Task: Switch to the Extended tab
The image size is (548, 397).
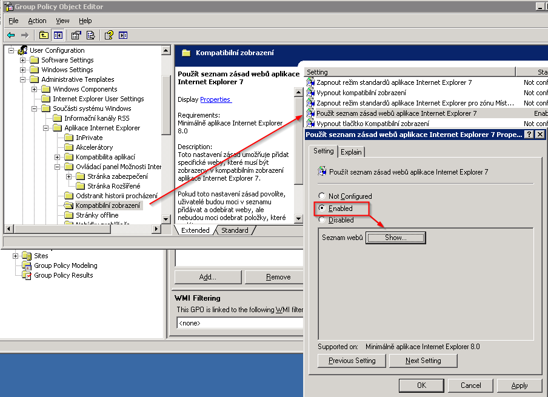Action: pos(195,230)
